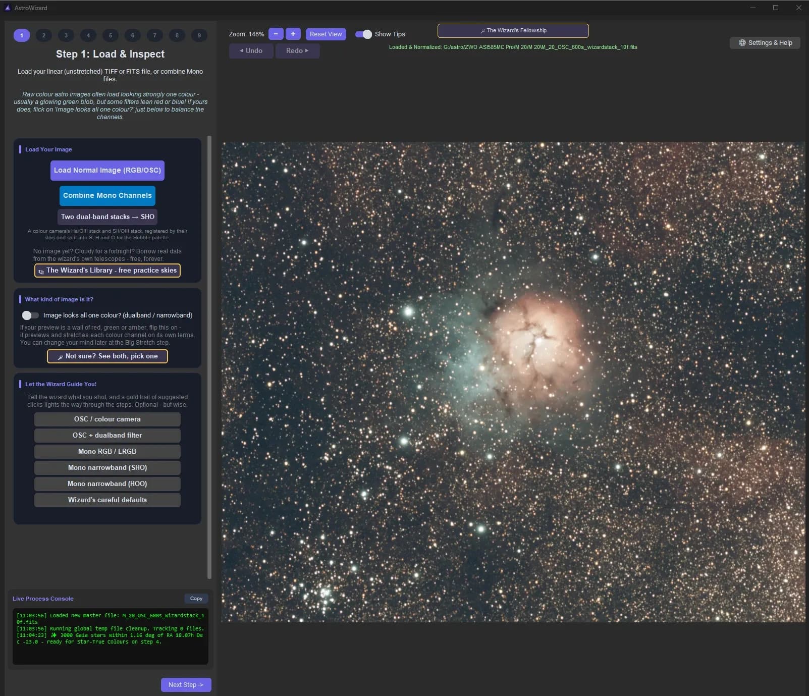Go to step 7 in the stepper

[155, 35]
